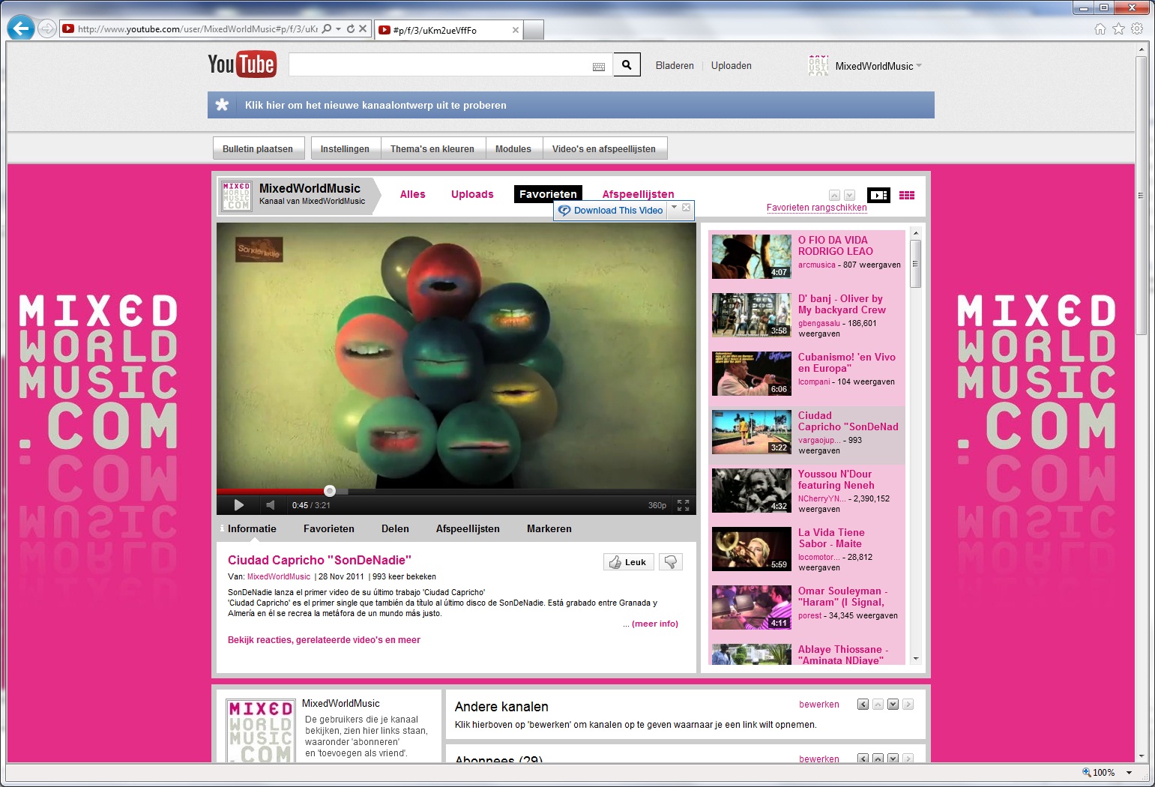Open the browser home icon
The image size is (1155, 787).
pyautogui.click(x=1100, y=28)
